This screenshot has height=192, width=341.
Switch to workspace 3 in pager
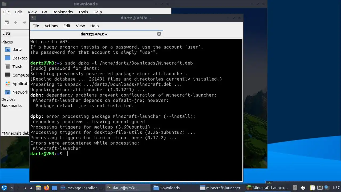tap(25, 188)
